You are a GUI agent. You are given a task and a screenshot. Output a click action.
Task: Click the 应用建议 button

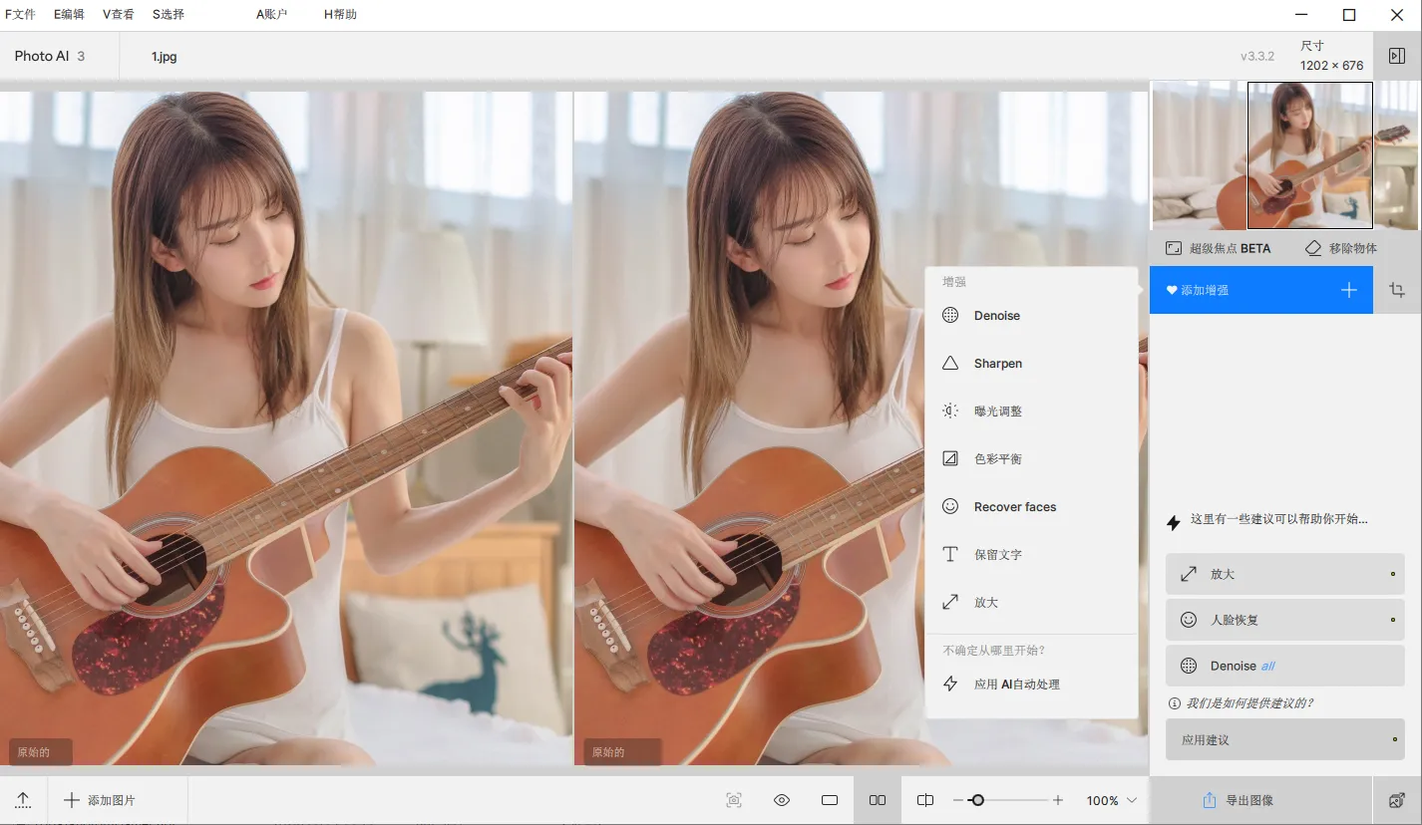pos(1285,740)
